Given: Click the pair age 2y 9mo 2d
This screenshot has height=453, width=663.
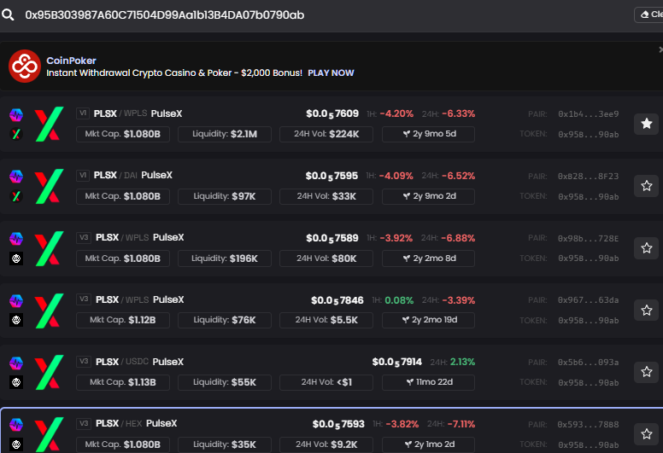Looking at the screenshot, I should [x=434, y=196].
